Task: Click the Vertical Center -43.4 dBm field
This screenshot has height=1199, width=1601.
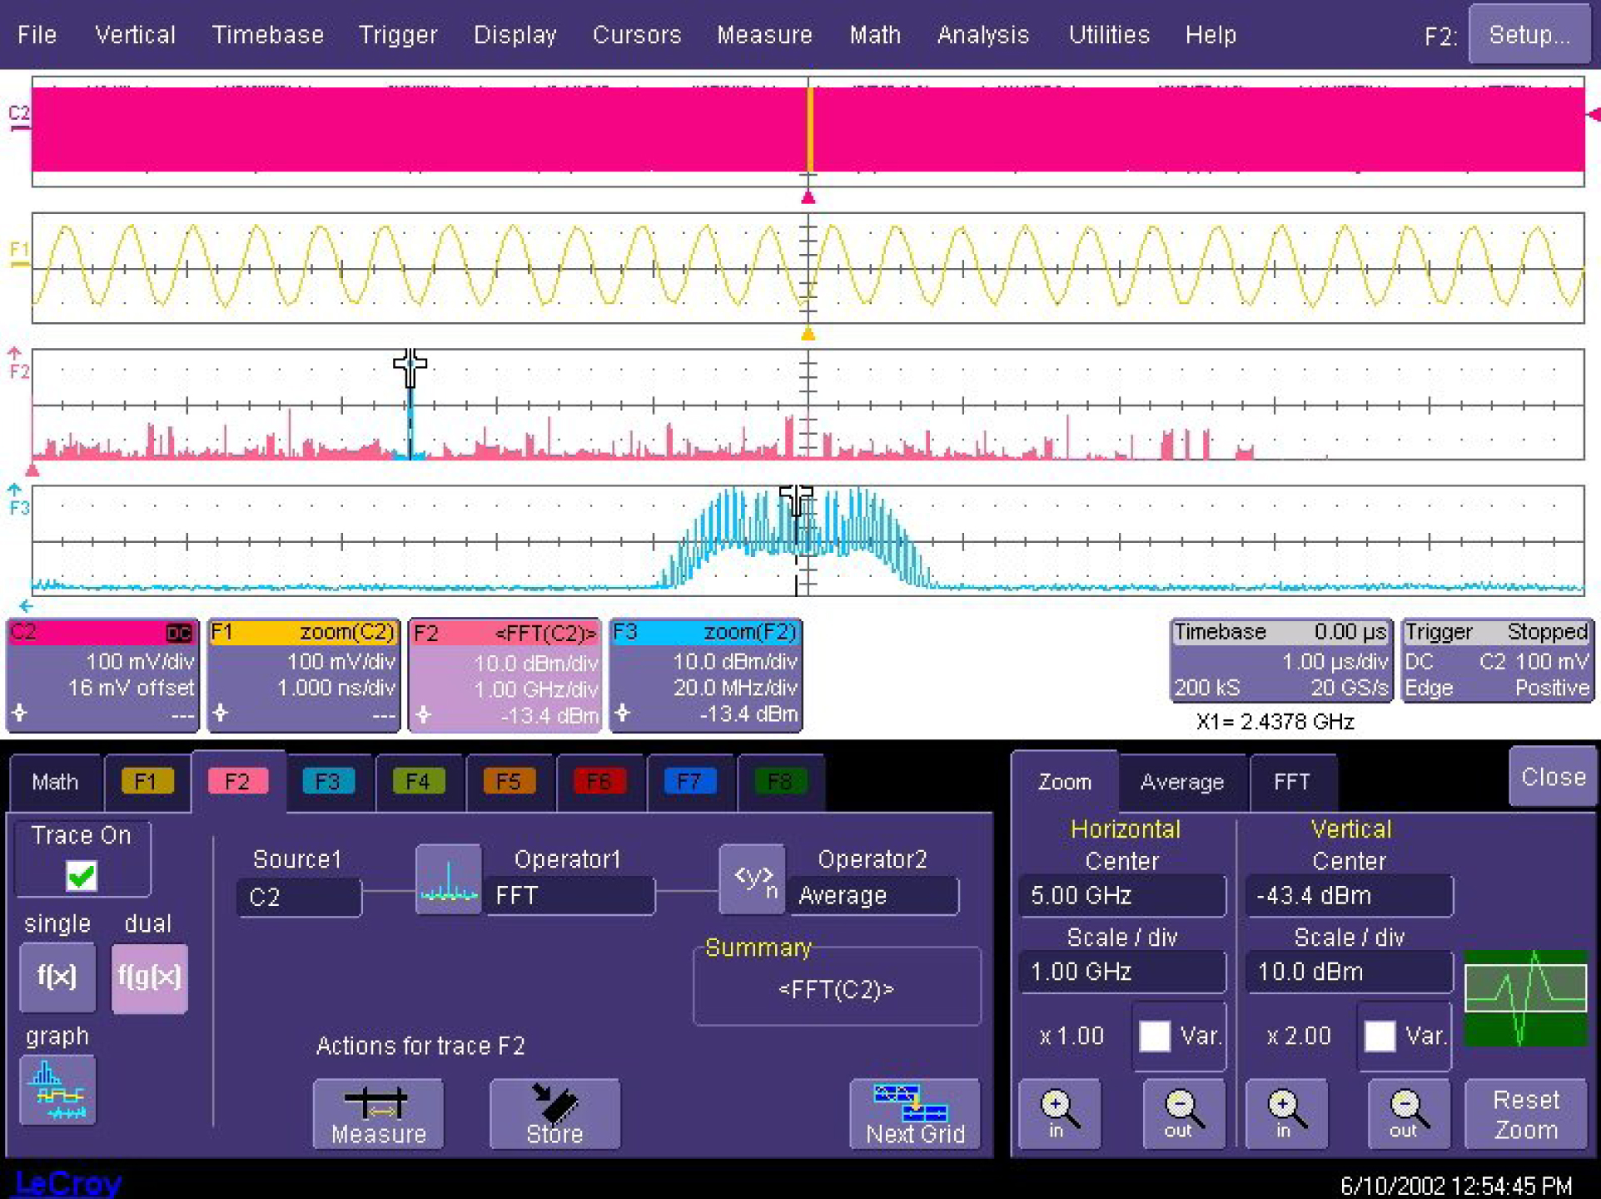Action: (1349, 896)
